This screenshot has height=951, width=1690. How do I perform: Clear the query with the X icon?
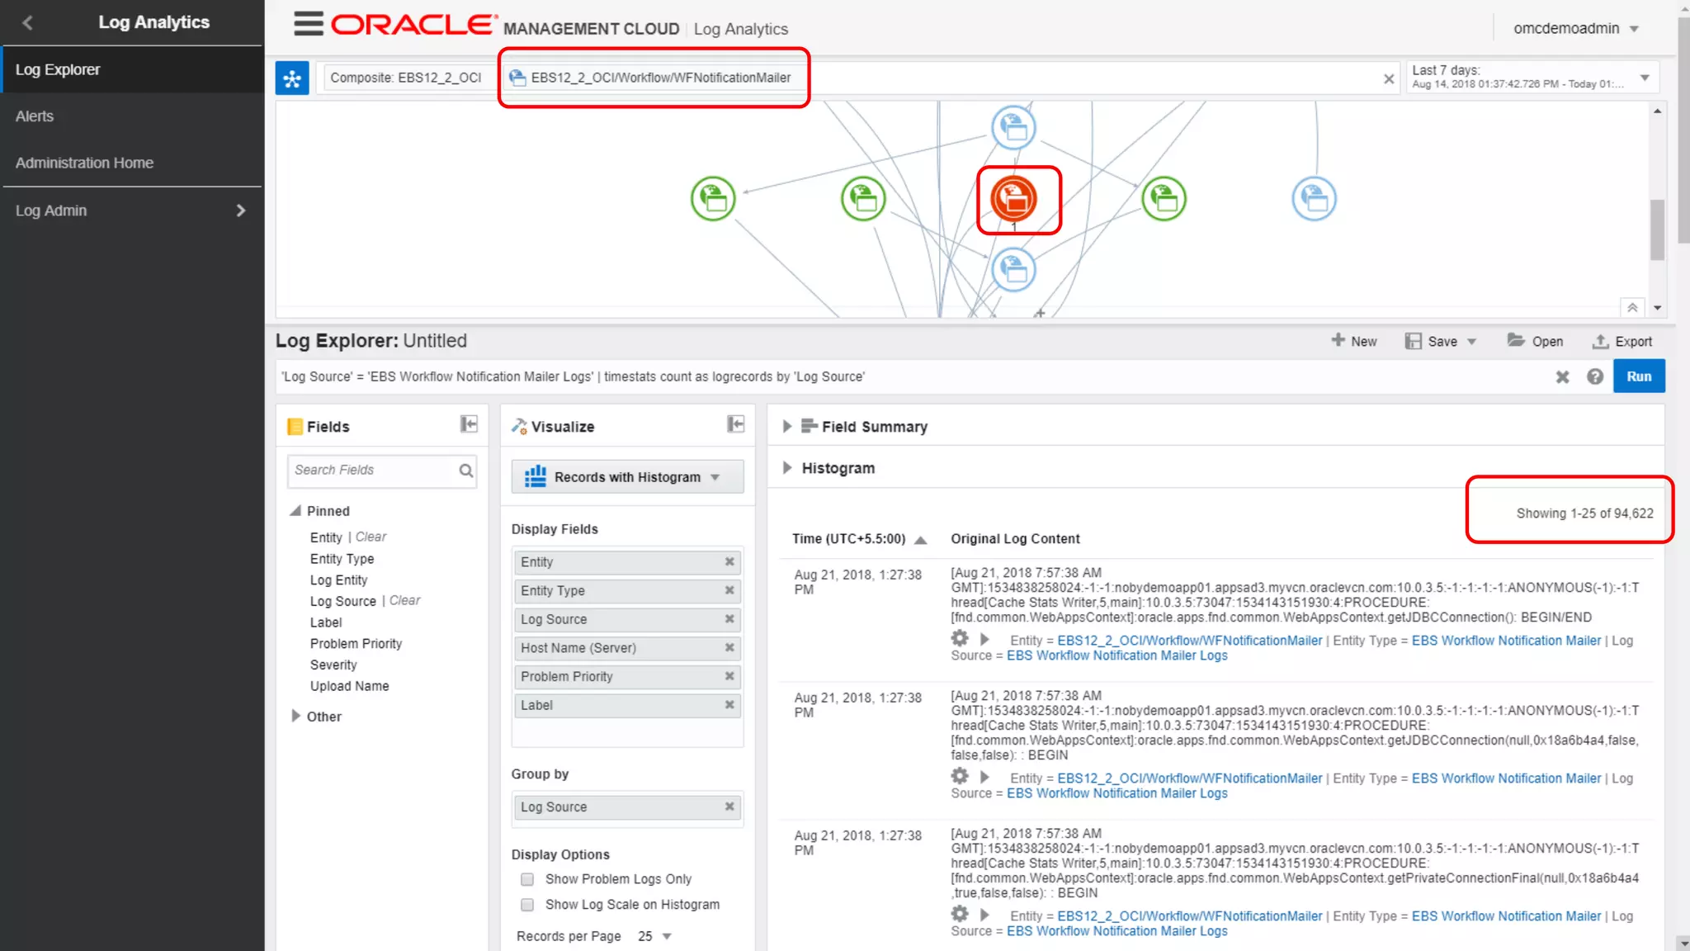tap(1562, 376)
